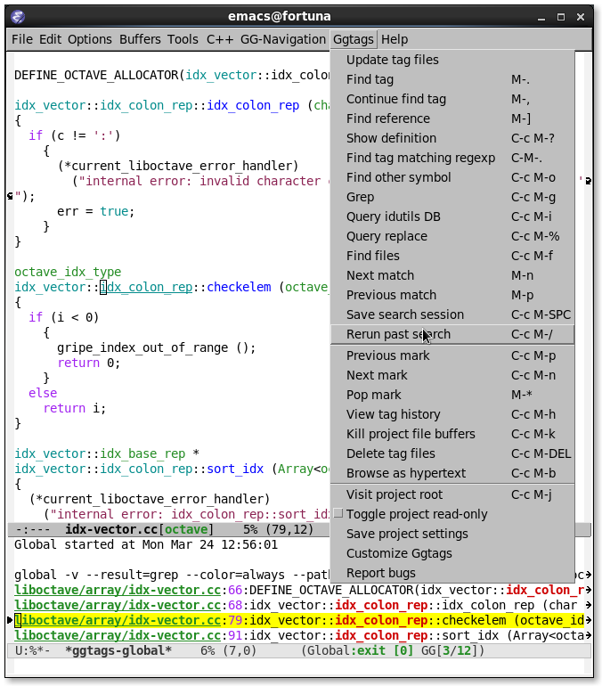The height and width of the screenshot is (686, 602).
Task: Click GG[3/12] match counter in mode line
Action: click(450, 651)
